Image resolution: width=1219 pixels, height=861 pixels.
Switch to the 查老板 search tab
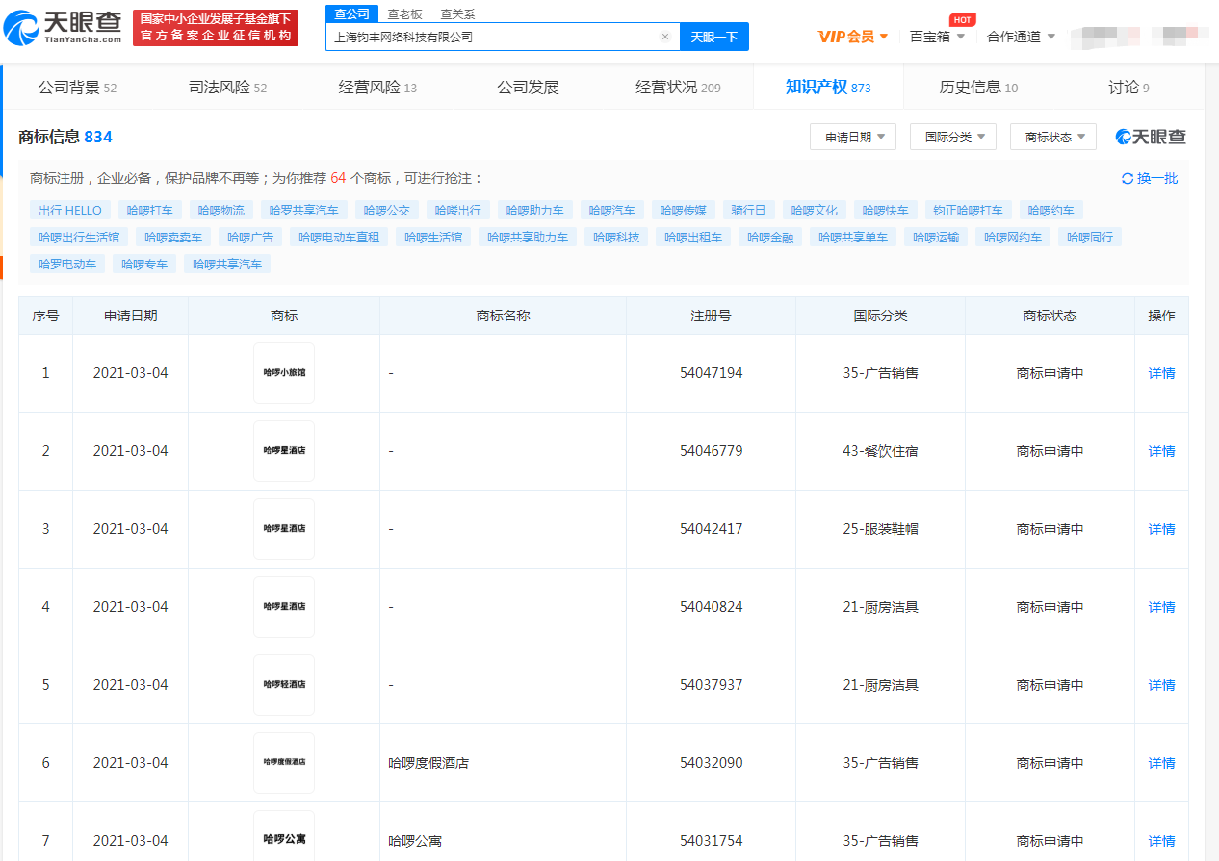pos(404,13)
